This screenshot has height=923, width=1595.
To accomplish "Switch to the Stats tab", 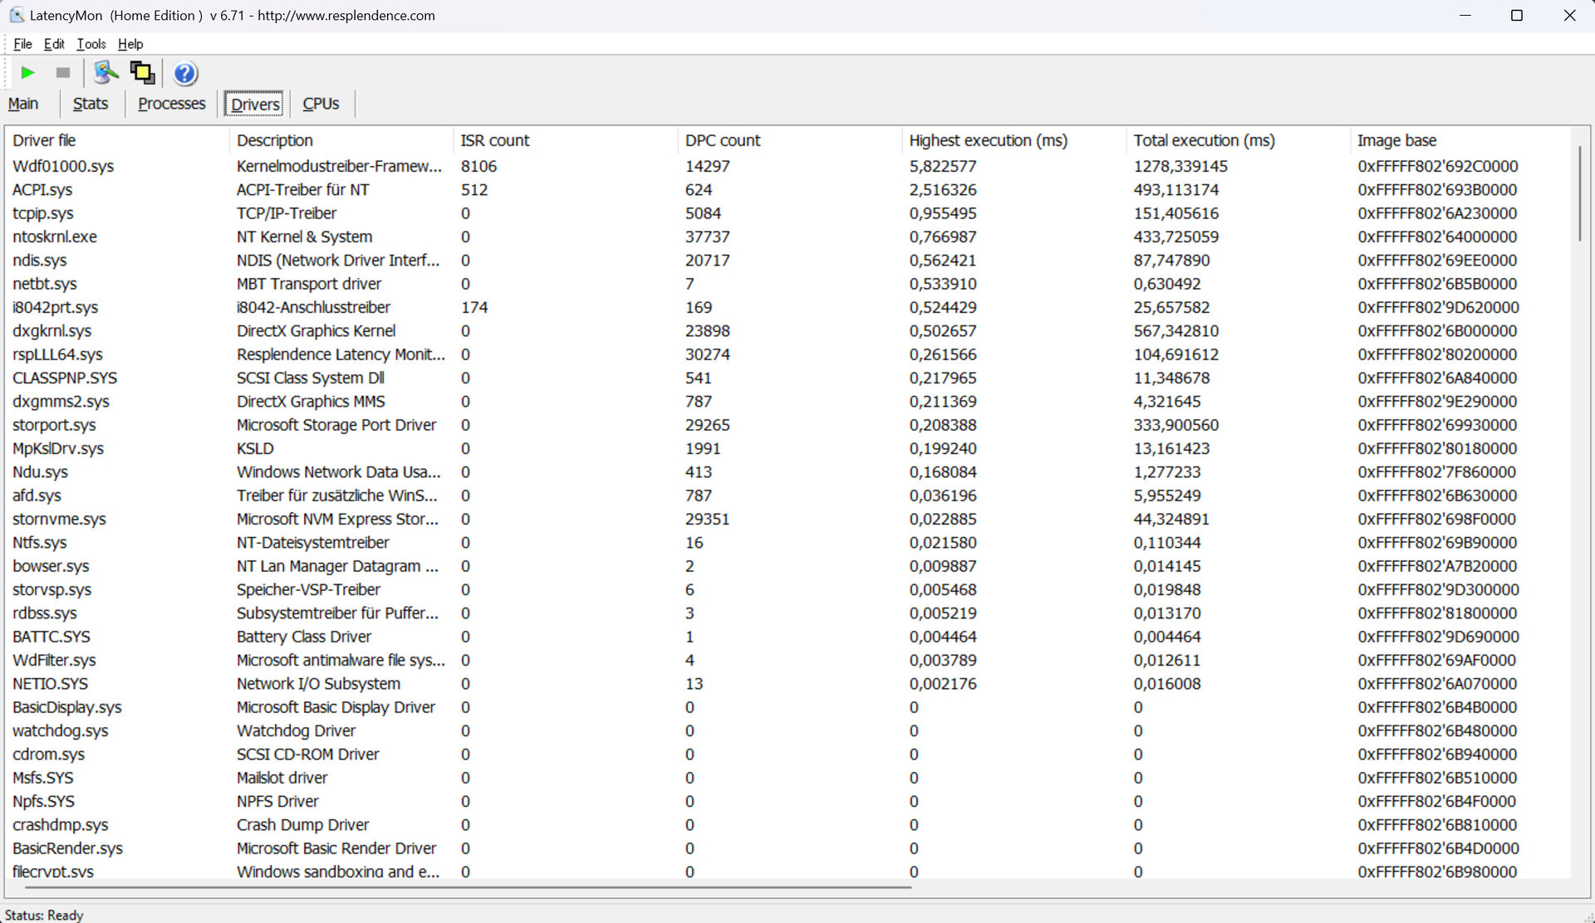I will (90, 104).
